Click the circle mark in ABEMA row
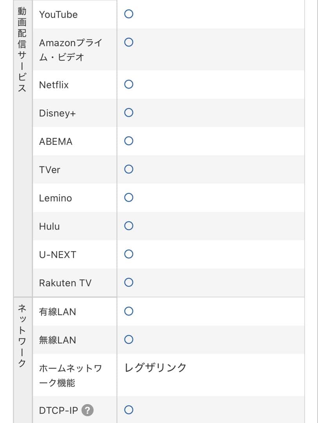 pos(128,141)
